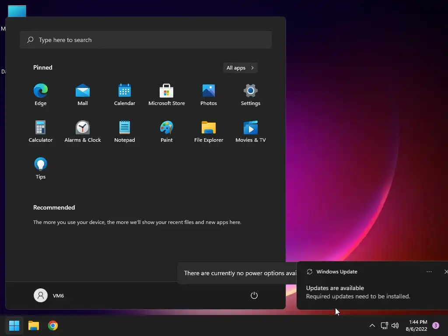Viewport: 448px width, 336px height.
Task: Launch Movies & TV
Action: (251, 131)
